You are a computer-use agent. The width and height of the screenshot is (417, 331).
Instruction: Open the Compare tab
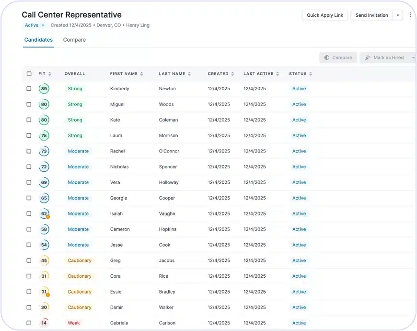[x=74, y=40]
